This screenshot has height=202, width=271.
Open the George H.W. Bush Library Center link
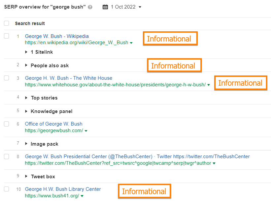tap(63, 189)
